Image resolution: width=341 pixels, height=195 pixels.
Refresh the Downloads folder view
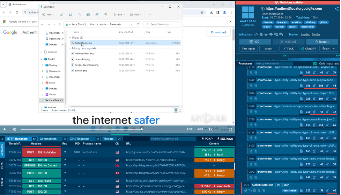pos(138,24)
